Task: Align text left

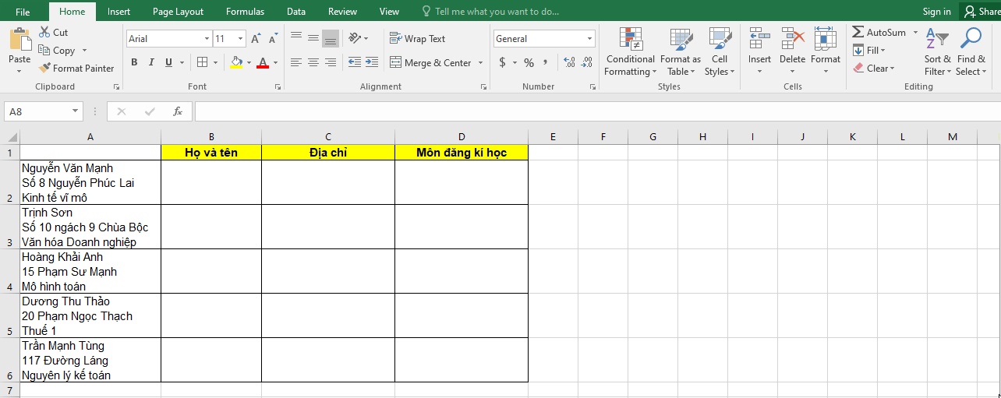Action: [296, 62]
